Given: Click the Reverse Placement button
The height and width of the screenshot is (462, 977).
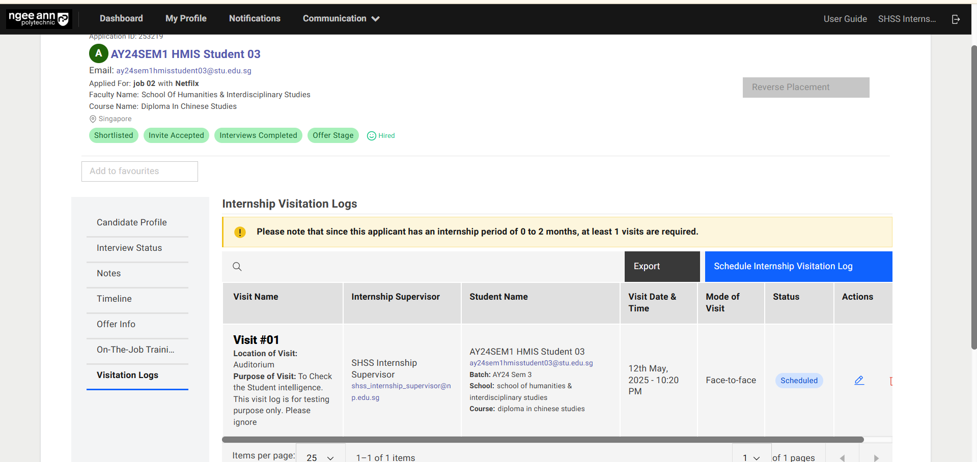Looking at the screenshot, I should point(805,88).
